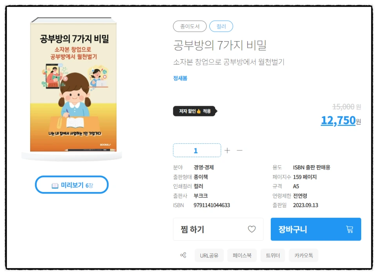Increase quantity with the plus icon

(227, 150)
